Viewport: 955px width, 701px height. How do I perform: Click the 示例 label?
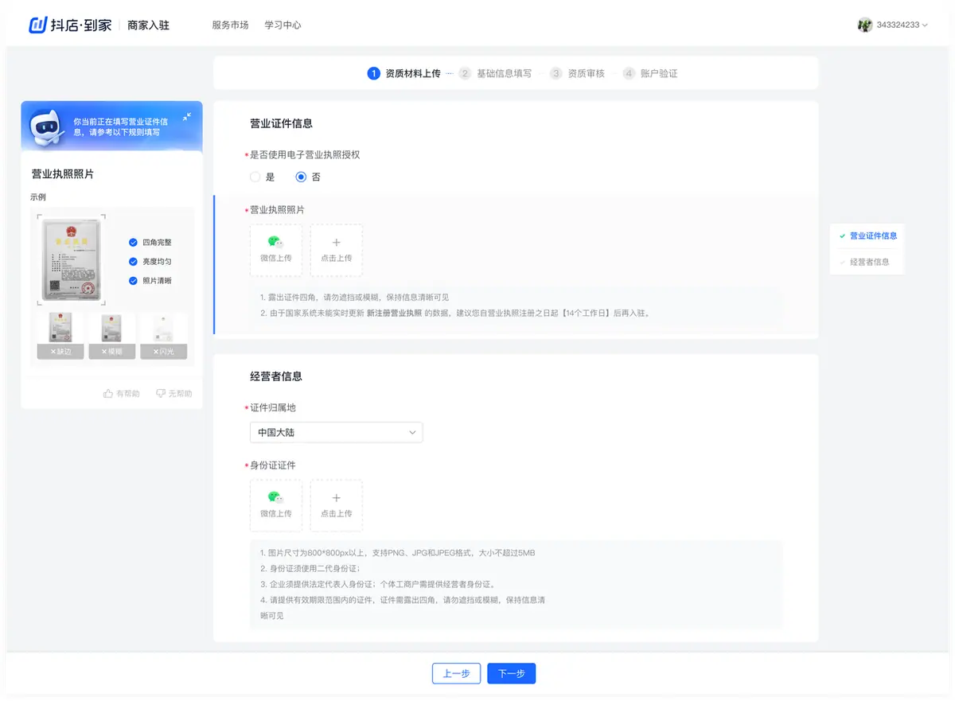pyautogui.click(x=38, y=197)
